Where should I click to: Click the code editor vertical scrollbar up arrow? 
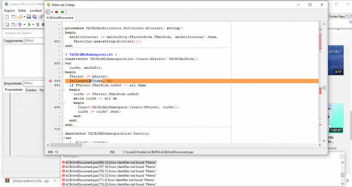tap(324, 24)
